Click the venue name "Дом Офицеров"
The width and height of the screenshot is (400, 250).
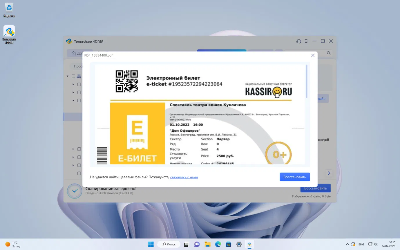point(185,131)
